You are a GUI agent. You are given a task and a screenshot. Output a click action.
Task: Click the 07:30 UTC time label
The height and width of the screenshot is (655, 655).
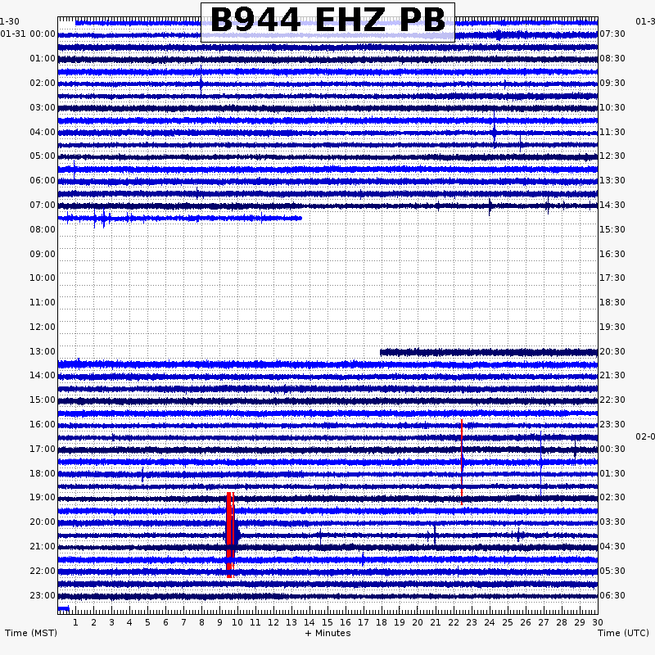(612, 34)
